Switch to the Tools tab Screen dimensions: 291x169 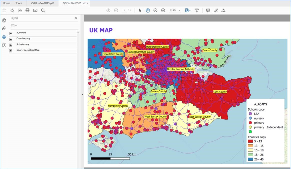pyautogui.click(x=18, y=3)
